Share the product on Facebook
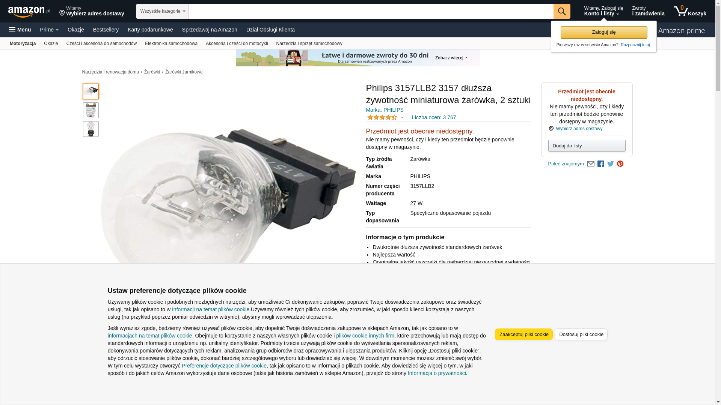This screenshot has height=405, width=721. click(600, 164)
